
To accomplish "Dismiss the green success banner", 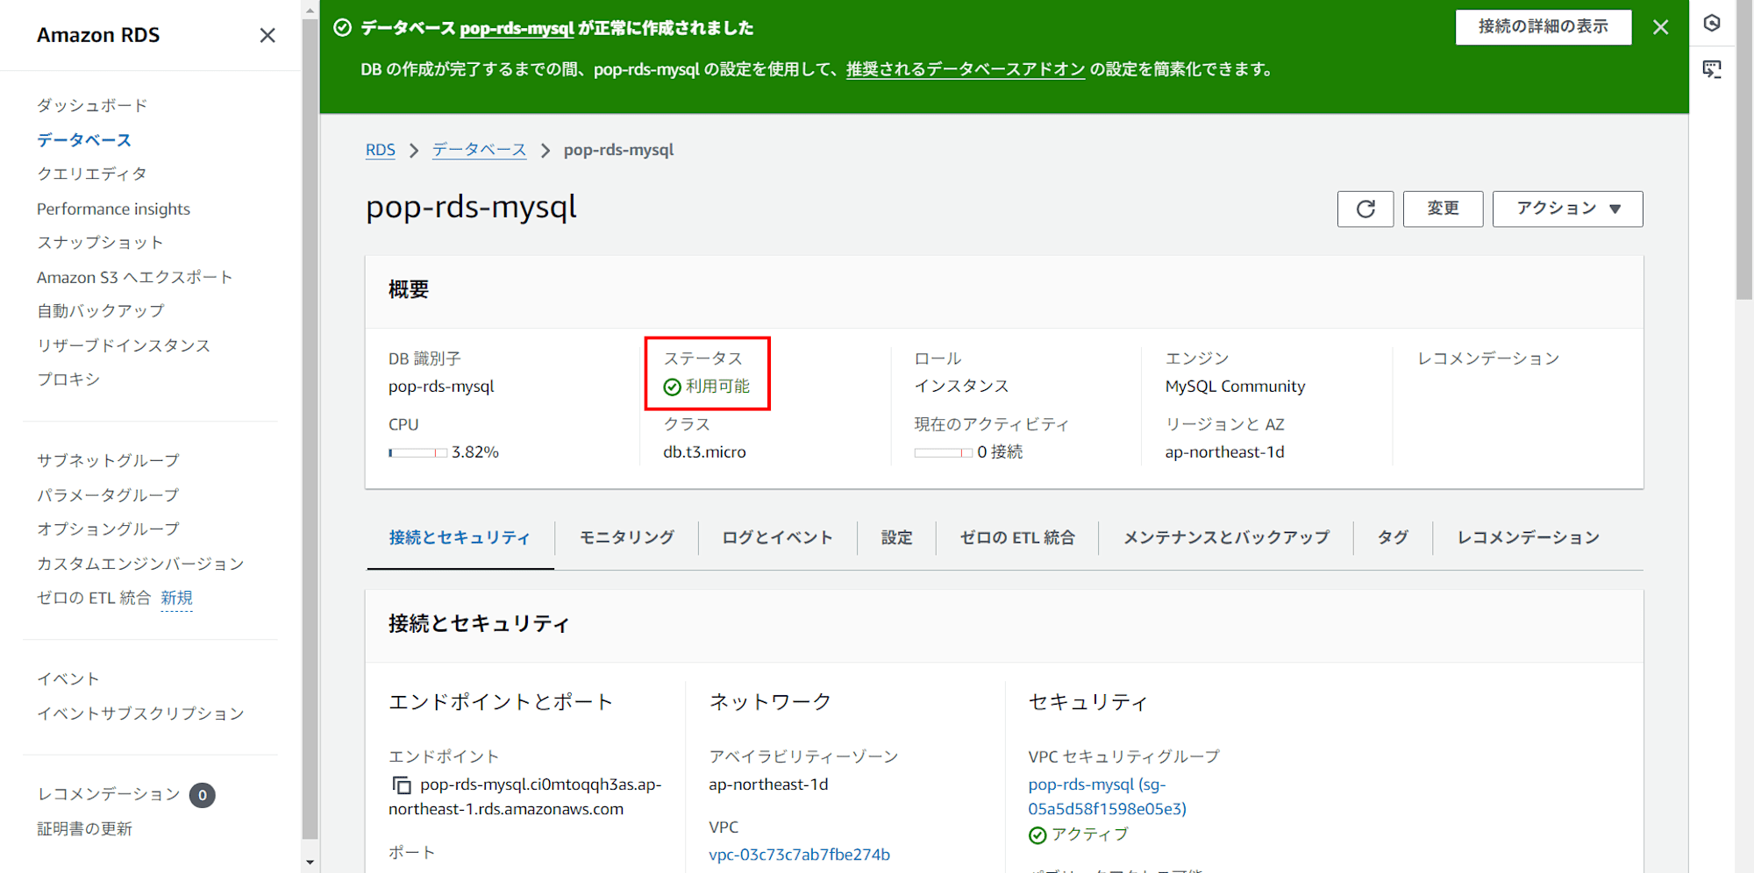I will pos(1660,27).
